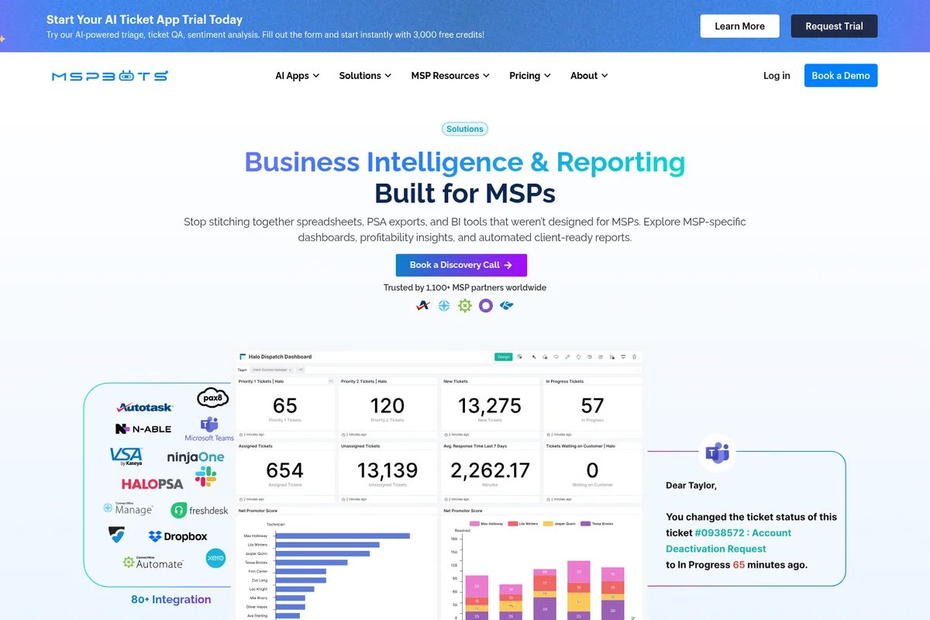Open the Slack integration icon
This screenshot has height=620, width=930.
click(205, 478)
